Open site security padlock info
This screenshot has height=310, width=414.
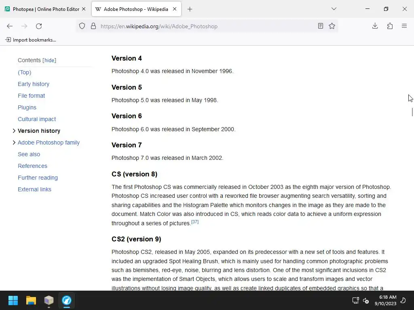click(93, 26)
